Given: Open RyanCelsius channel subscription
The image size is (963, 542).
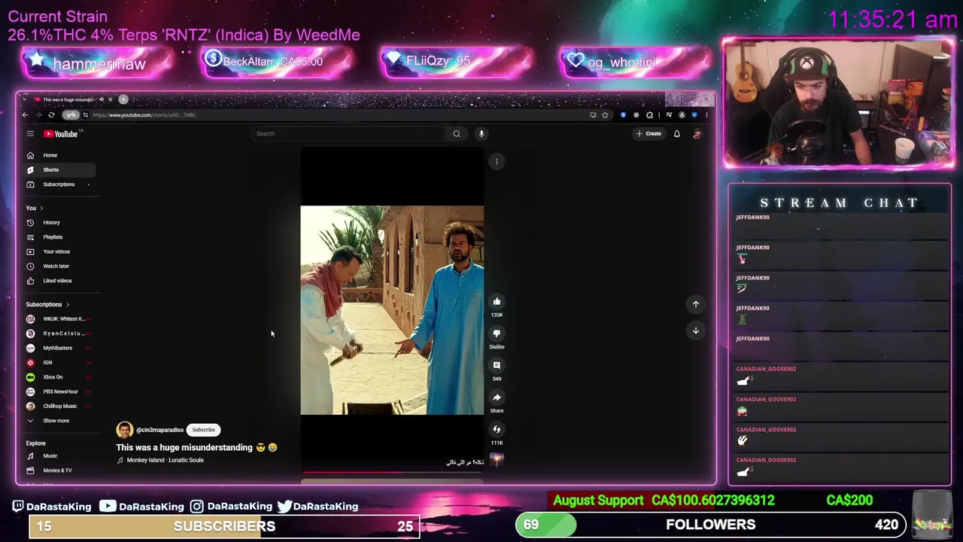Looking at the screenshot, I should (x=59, y=333).
